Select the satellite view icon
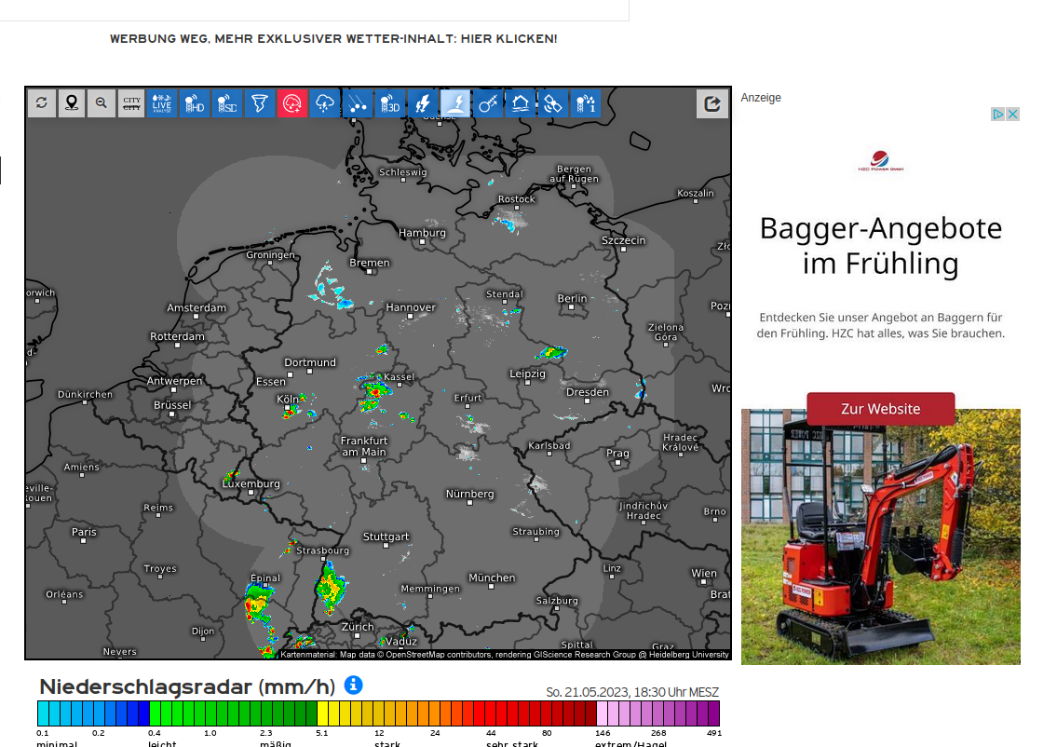Image resolution: width=1057 pixels, height=747 pixels. pos(554,103)
